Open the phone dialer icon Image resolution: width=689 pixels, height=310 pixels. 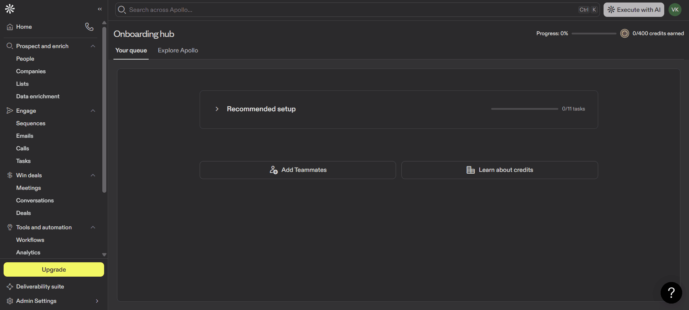point(89,27)
